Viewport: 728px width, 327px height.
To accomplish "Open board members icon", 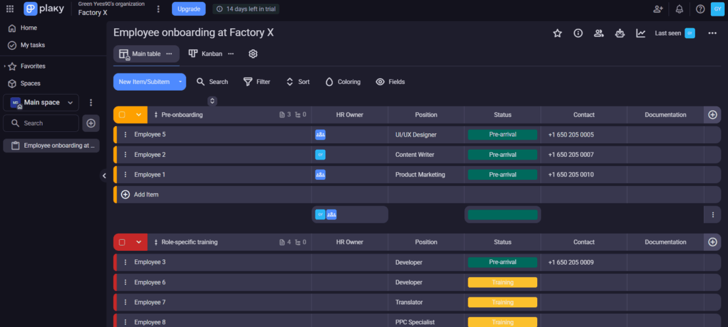I will pyautogui.click(x=598, y=33).
